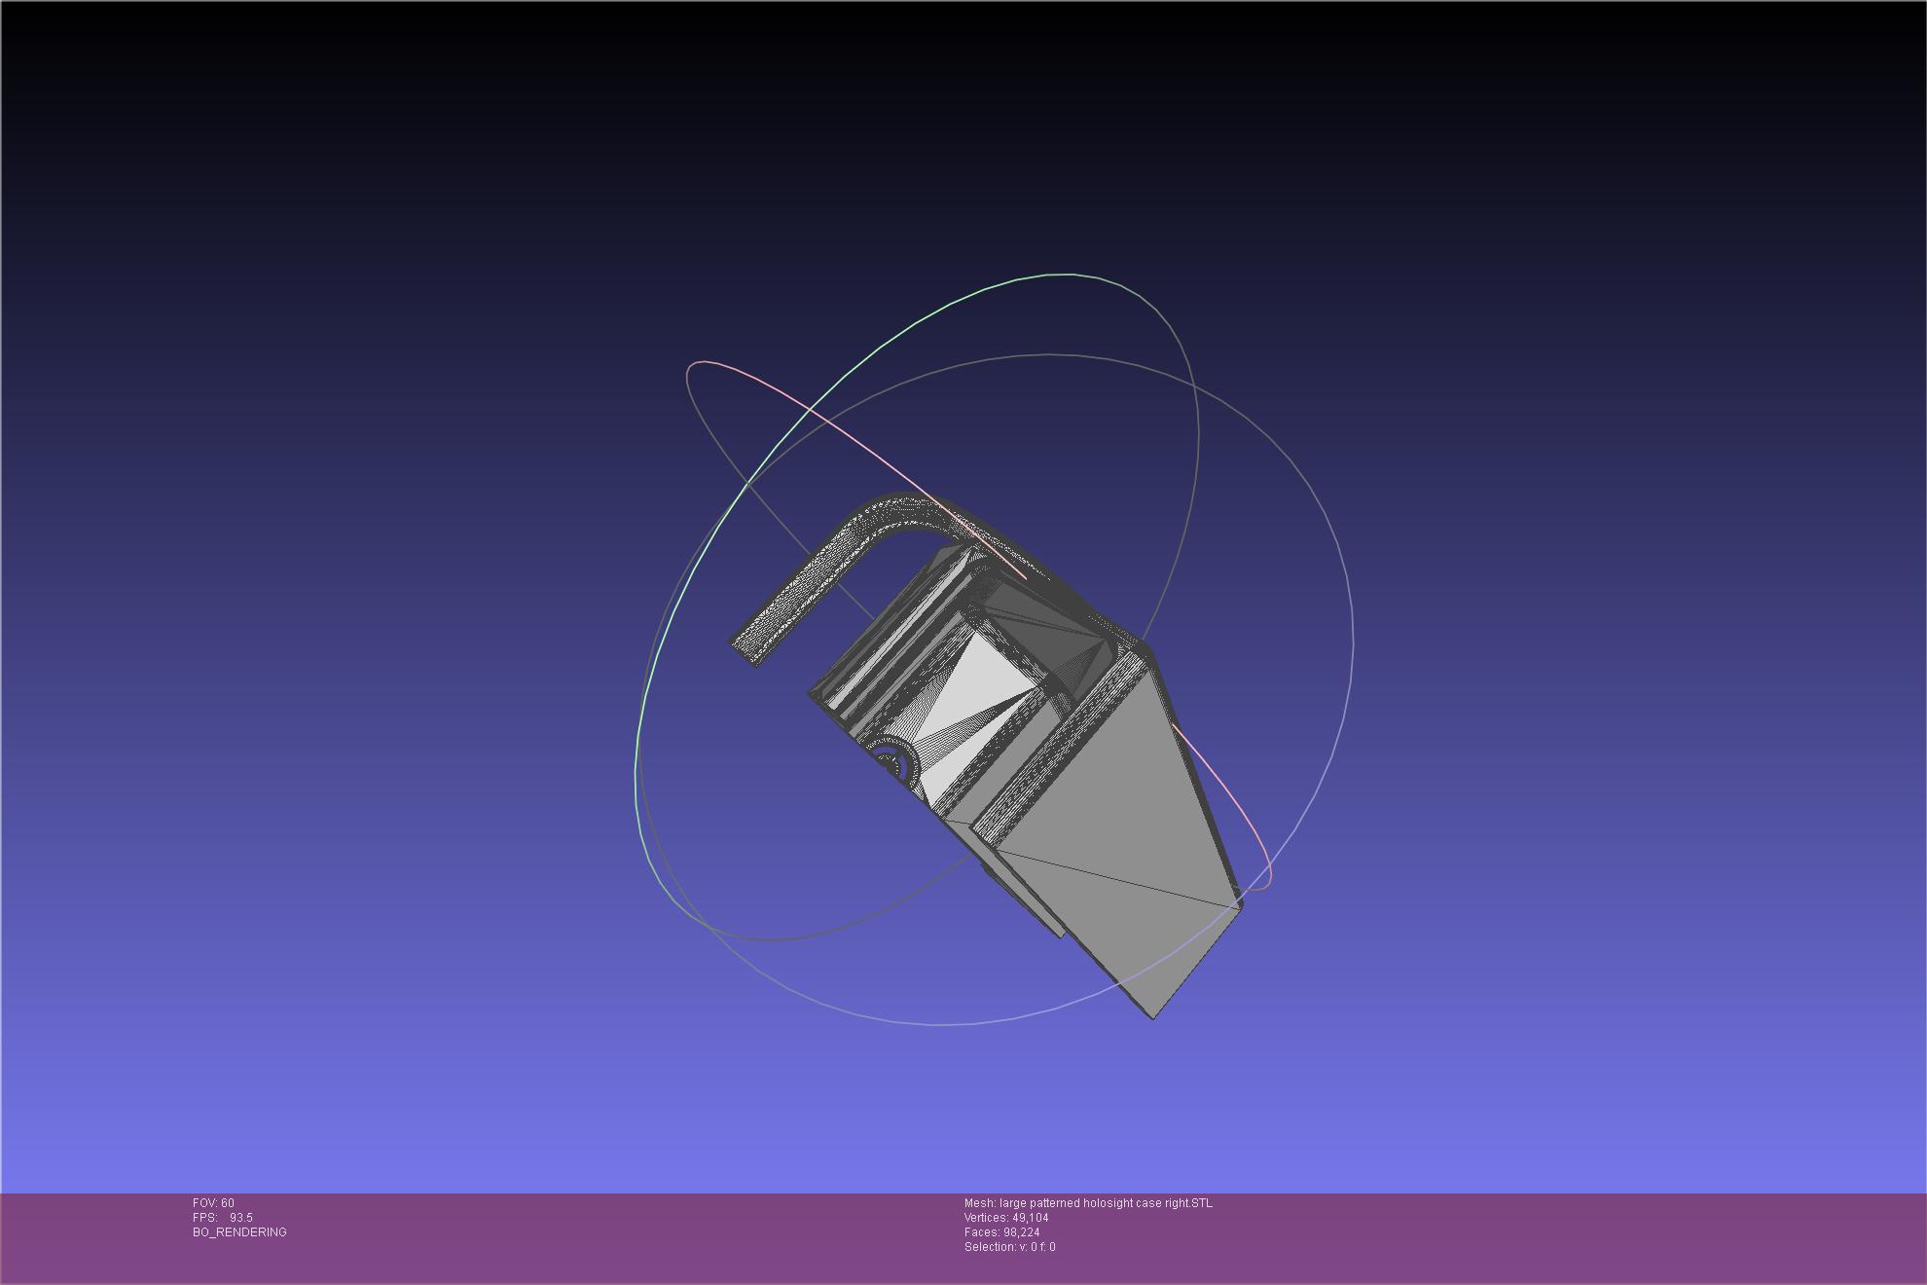Click the bottom corner tip of the mesh
This screenshot has height=1285, width=1927.
1154,1016
